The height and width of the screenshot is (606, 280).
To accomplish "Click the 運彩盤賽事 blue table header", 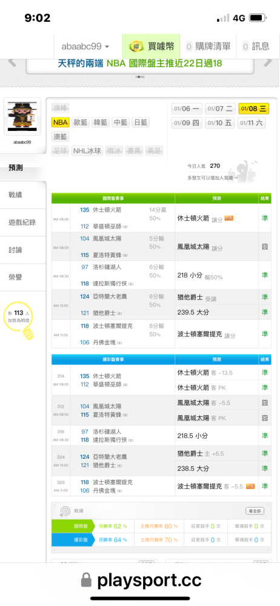I will (113, 359).
